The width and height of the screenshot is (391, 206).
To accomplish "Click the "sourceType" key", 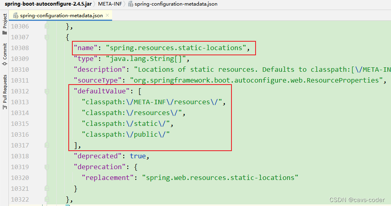I will coord(98,81).
